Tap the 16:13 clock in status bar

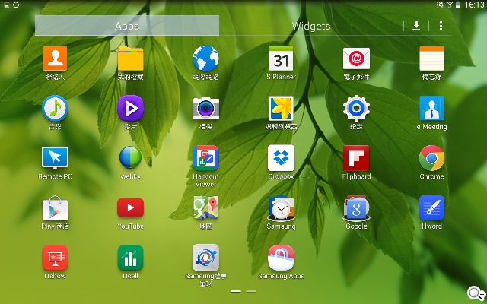474,5
